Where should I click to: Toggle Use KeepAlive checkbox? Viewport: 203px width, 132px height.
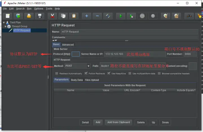pyautogui.click(x=109, y=73)
